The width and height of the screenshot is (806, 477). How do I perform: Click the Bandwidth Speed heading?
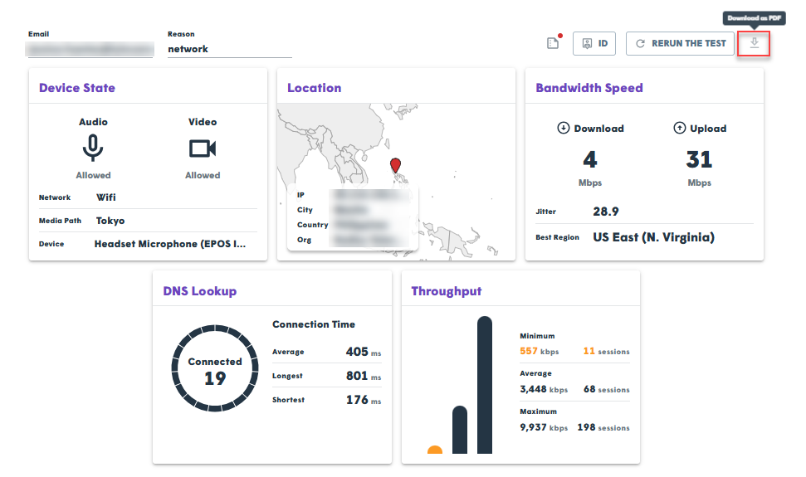point(589,88)
